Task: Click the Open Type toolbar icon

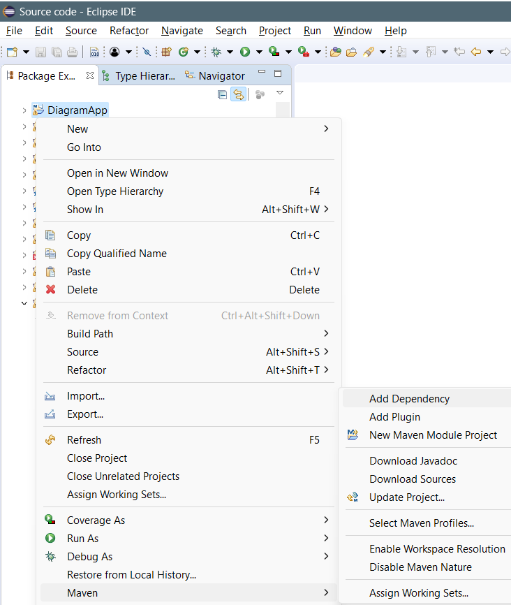Action: point(335,52)
